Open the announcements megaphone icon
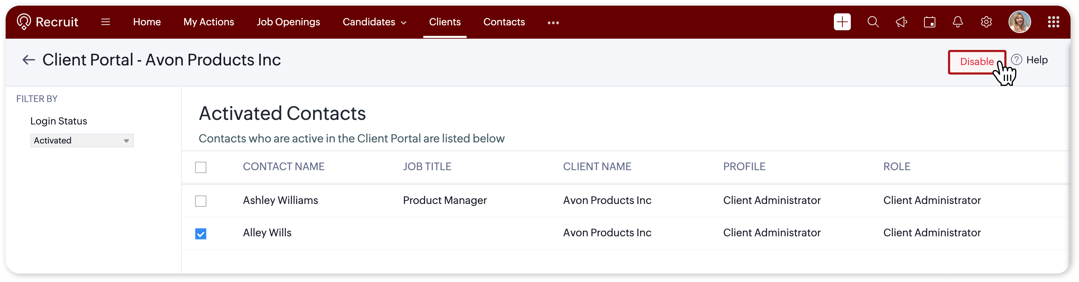The image size is (1079, 282). coord(902,22)
